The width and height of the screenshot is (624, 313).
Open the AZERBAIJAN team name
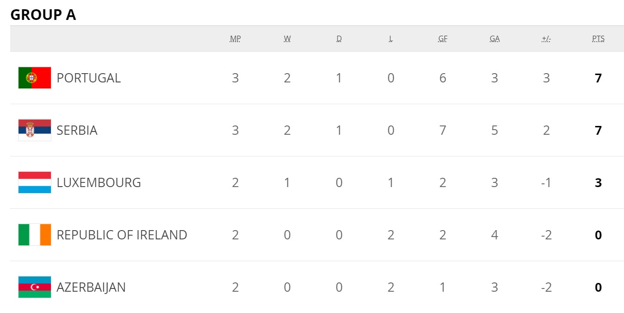(91, 287)
